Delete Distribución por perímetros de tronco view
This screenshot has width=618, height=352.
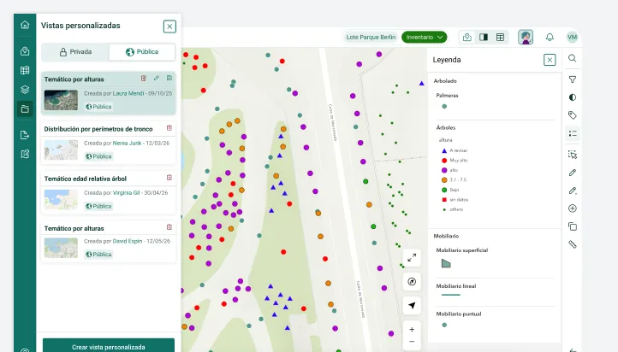(169, 128)
